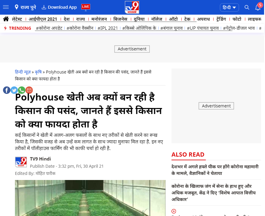Image resolution: width=265 pixels, height=216 pixels.
Task: Open the मनोरंजन section tab
Action: tap(100, 19)
